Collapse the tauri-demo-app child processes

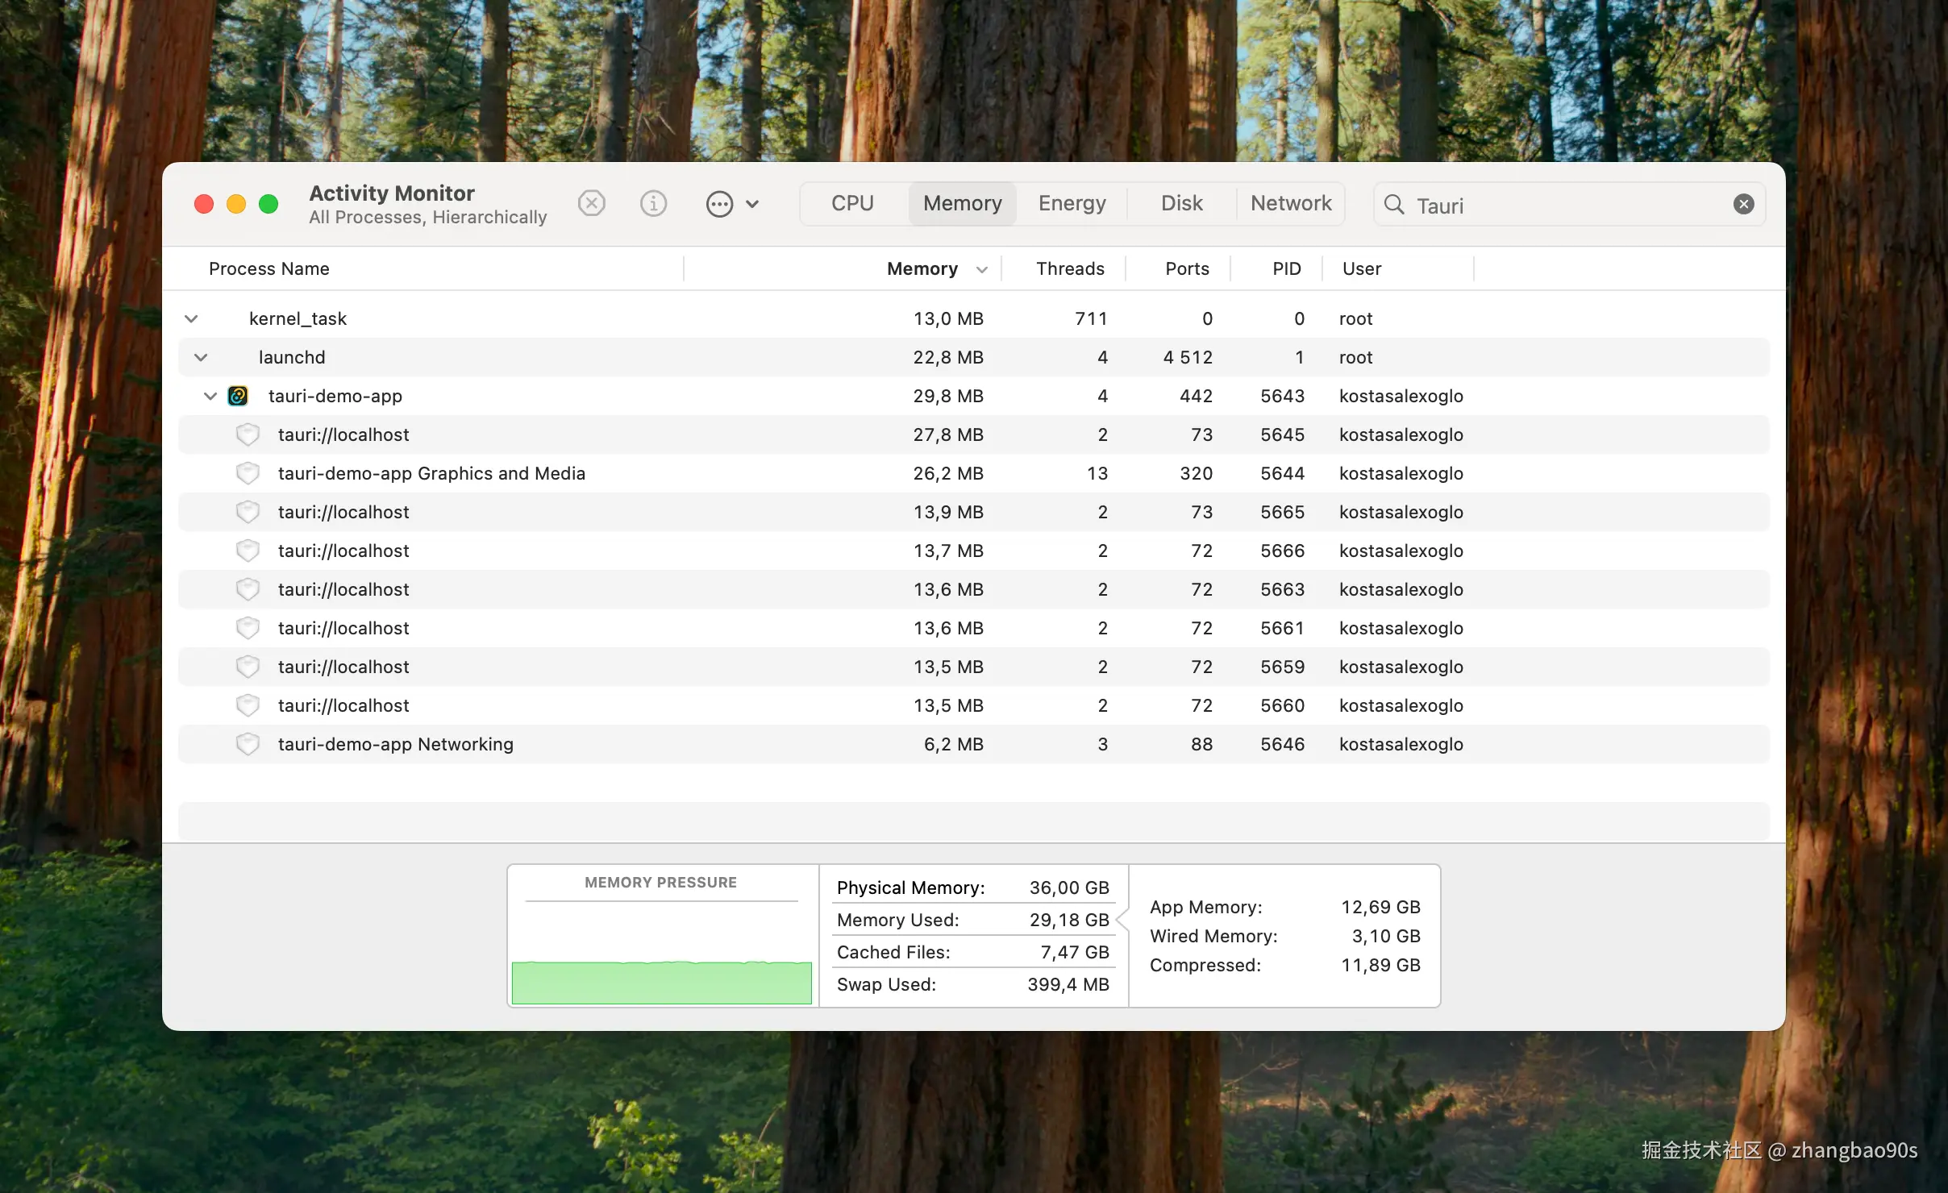tap(210, 396)
